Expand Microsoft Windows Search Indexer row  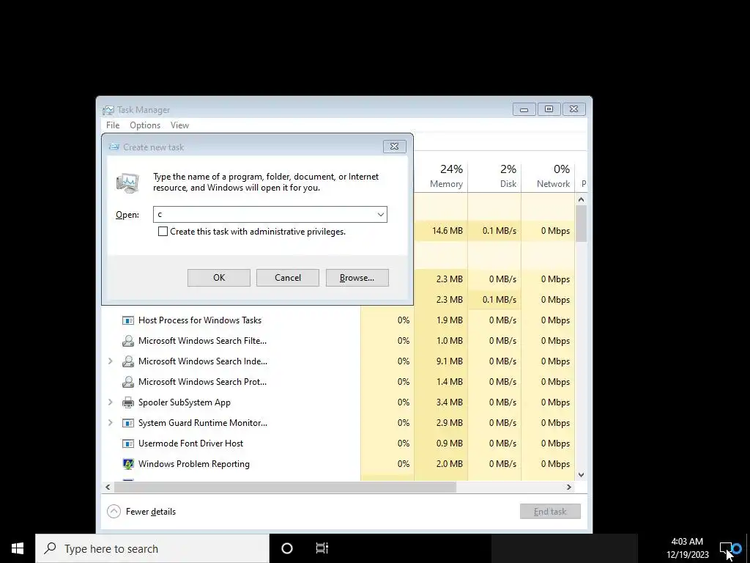[111, 361]
